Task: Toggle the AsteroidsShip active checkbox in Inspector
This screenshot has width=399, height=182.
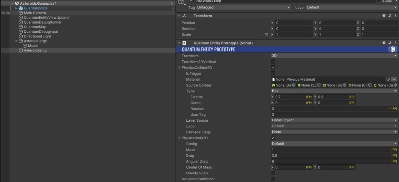Action: (x=192, y=1)
